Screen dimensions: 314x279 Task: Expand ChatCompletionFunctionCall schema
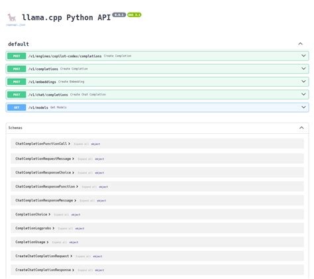coord(42,144)
